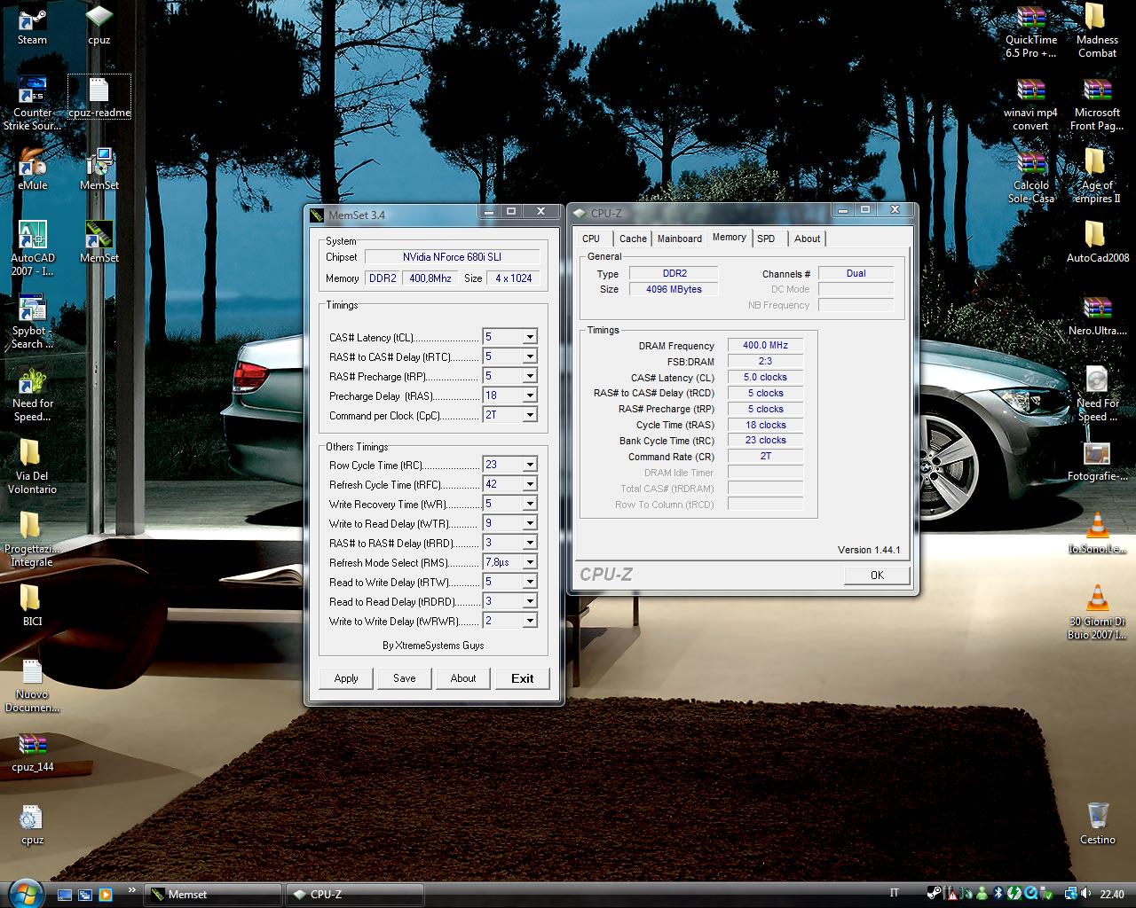The image size is (1136, 908).
Task: Select the winavi mp4 convert archive
Action: coord(1031,105)
